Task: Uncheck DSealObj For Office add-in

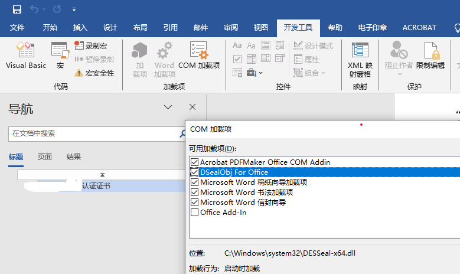Action: 194,172
